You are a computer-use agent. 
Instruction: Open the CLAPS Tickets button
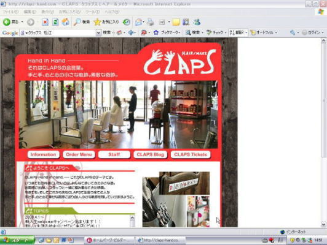(191, 154)
